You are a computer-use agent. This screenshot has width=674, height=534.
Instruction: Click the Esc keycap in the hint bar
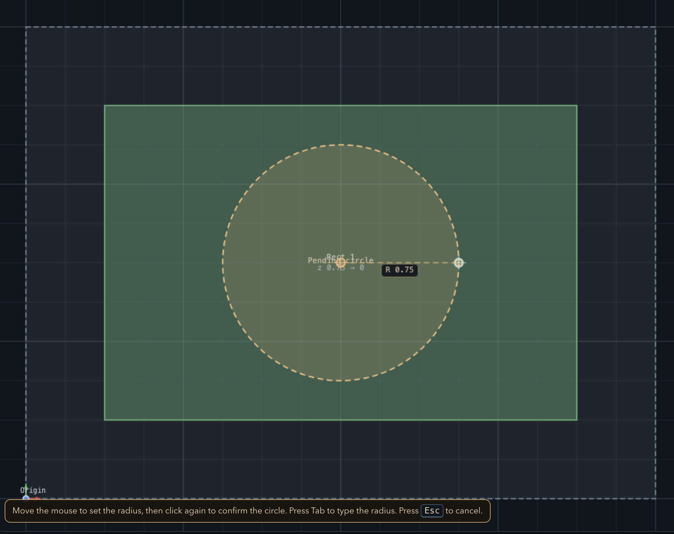point(431,511)
